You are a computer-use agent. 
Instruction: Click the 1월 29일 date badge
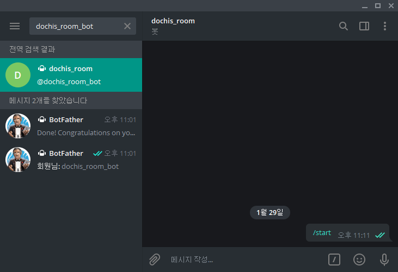[270, 212]
